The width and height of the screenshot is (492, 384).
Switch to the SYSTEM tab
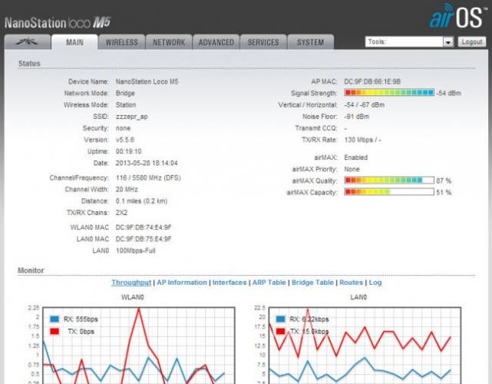coord(310,42)
